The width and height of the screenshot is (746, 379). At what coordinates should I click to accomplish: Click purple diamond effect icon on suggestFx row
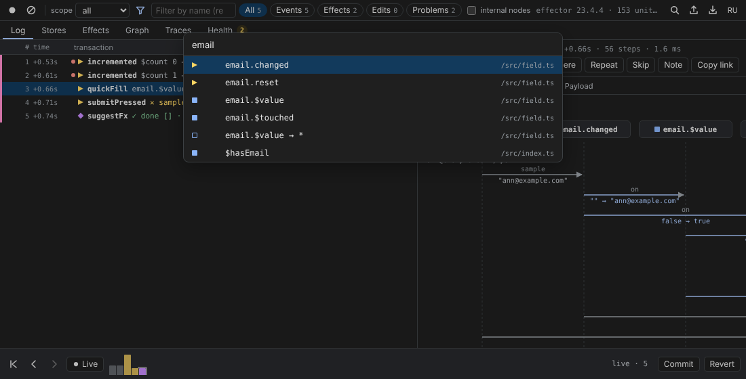pyautogui.click(x=81, y=116)
